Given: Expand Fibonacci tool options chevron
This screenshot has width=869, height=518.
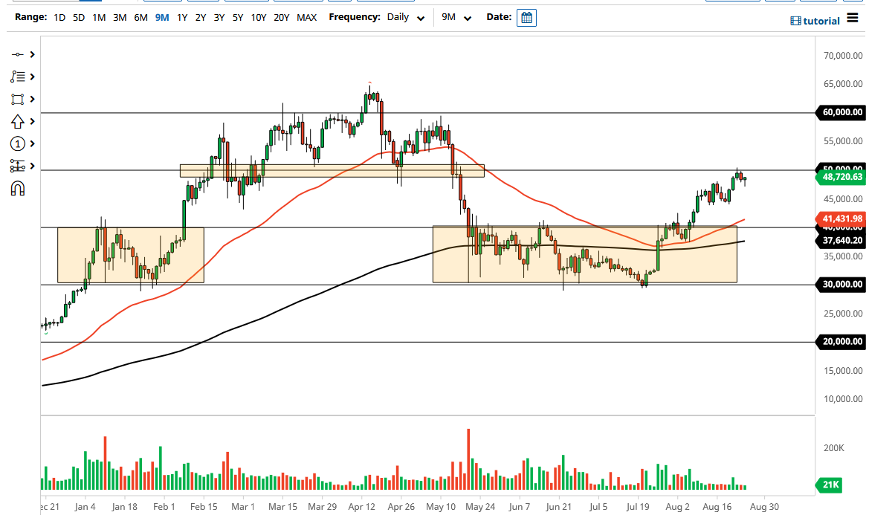Looking at the screenshot, I should point(32,77).
